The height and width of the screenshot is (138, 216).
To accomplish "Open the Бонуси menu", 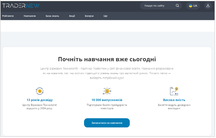I will (x=89, y=16).
